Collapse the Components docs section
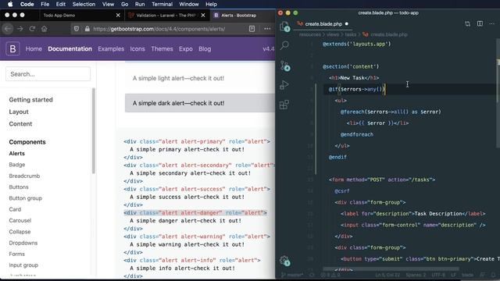 click(27, 142)
